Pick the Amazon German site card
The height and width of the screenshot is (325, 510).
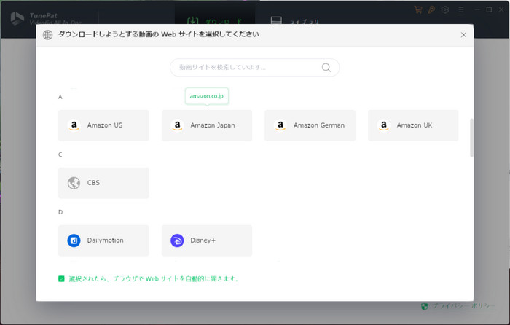point(310,125)
